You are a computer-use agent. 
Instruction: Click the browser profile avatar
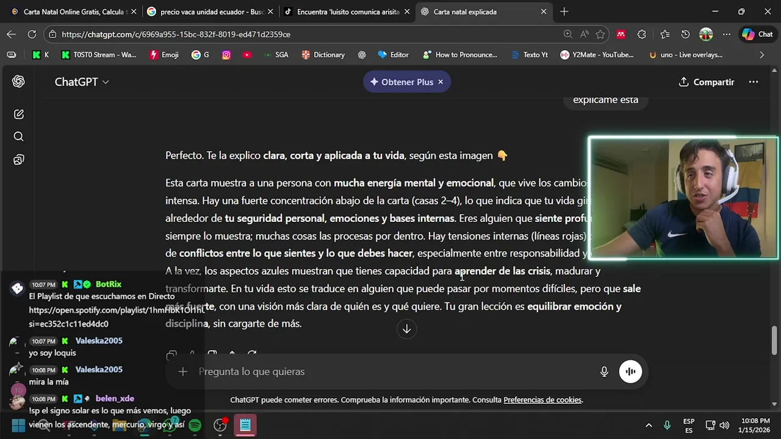(706, 34)
